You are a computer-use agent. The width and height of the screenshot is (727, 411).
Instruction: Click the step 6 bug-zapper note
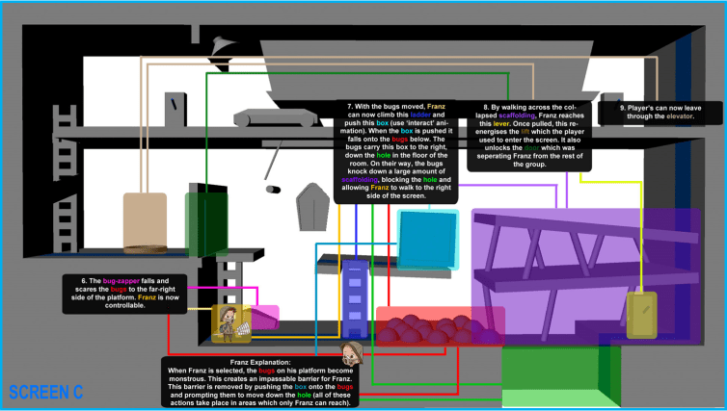pos(124,293)
